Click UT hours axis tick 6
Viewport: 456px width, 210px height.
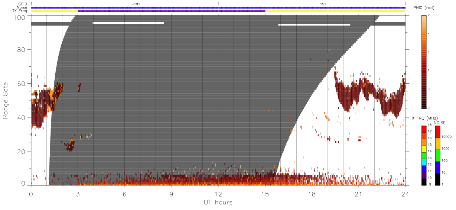coord(125,194)
